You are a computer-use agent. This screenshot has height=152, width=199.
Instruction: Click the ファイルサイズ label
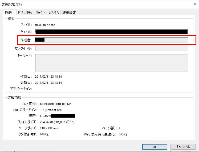27,122
